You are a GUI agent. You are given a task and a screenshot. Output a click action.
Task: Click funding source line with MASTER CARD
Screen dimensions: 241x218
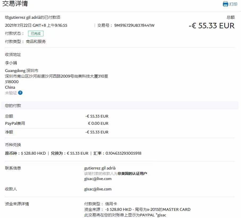pos(137,210)
